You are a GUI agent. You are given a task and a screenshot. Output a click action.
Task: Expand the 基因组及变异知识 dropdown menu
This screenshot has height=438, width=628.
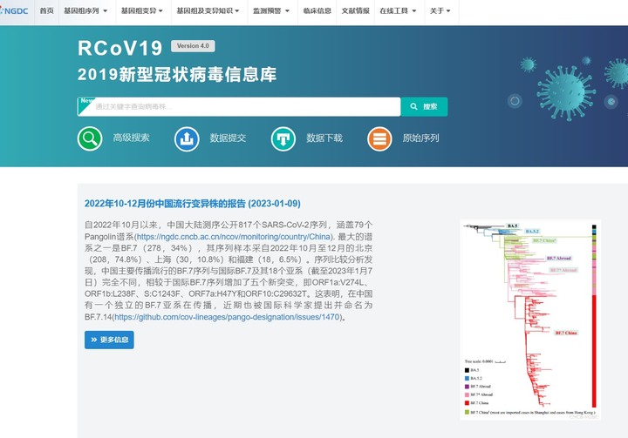208,10
